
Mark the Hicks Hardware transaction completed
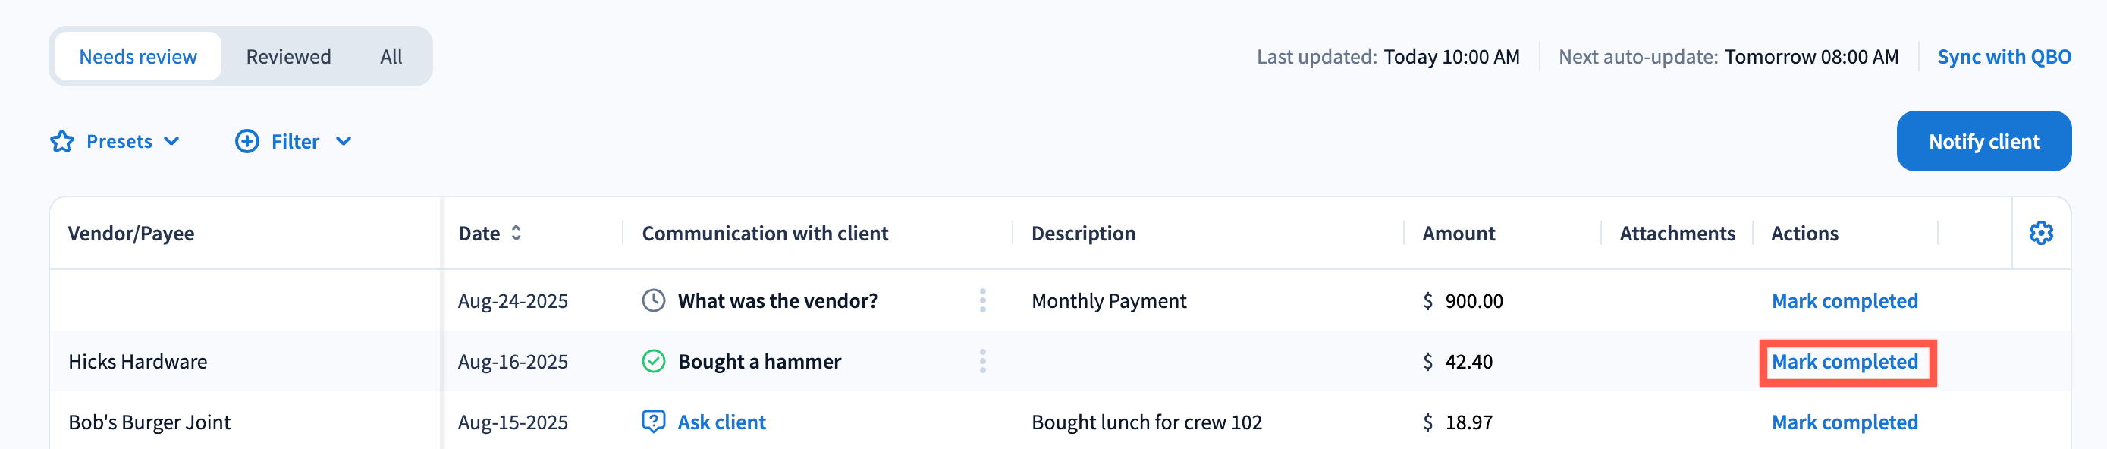click(x=1844, y=362)
